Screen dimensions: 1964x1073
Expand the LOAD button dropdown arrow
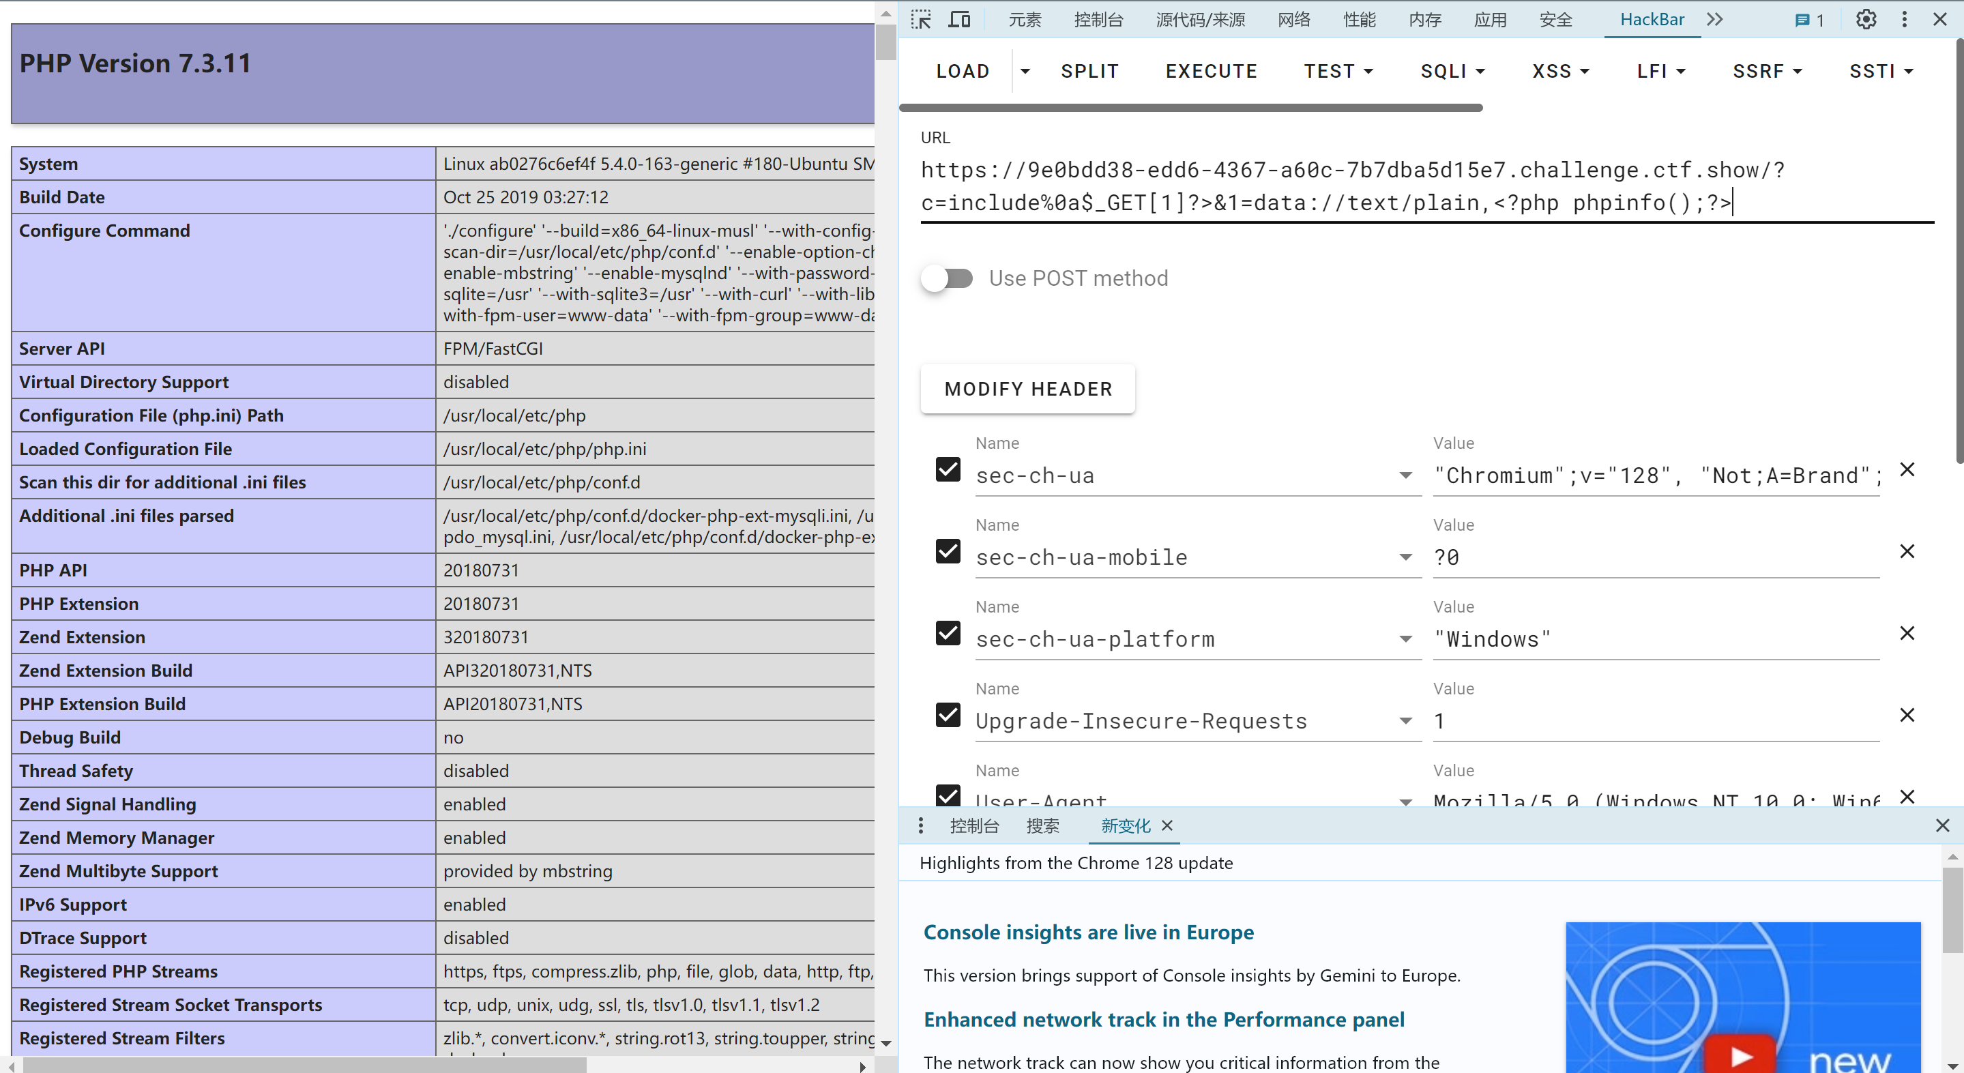point(1025,71)
